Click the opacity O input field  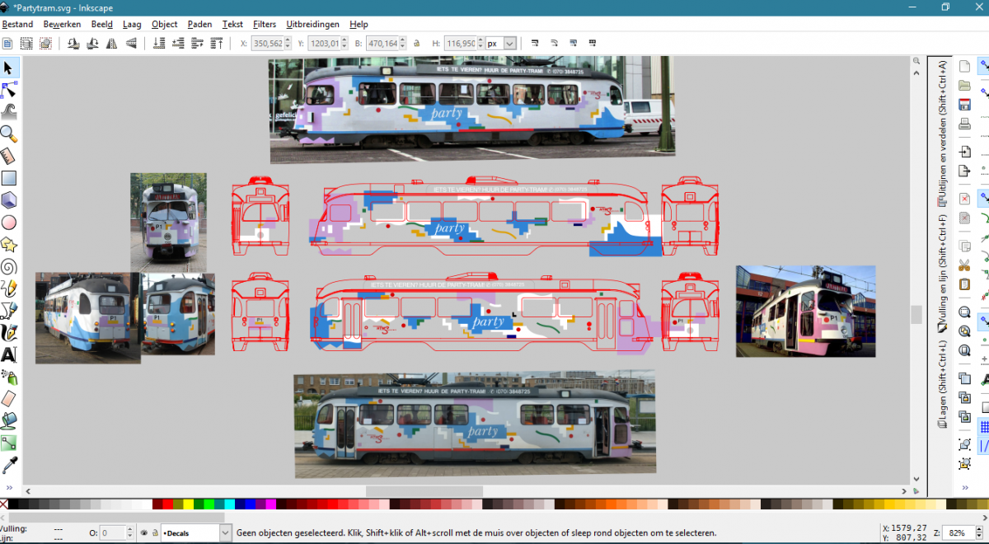click(112, 533)
